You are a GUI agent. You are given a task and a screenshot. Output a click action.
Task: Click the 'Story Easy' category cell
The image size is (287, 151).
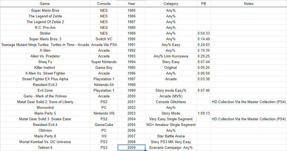171,62
